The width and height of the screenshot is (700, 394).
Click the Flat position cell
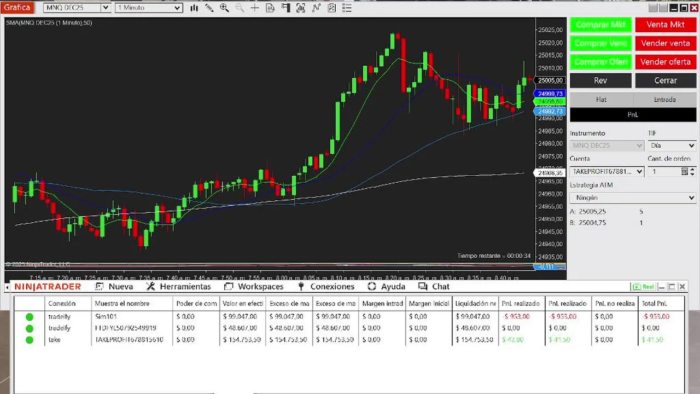601,100
